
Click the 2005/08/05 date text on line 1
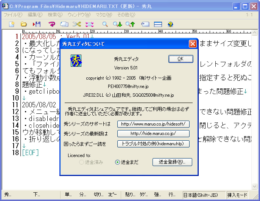[39, 36]
